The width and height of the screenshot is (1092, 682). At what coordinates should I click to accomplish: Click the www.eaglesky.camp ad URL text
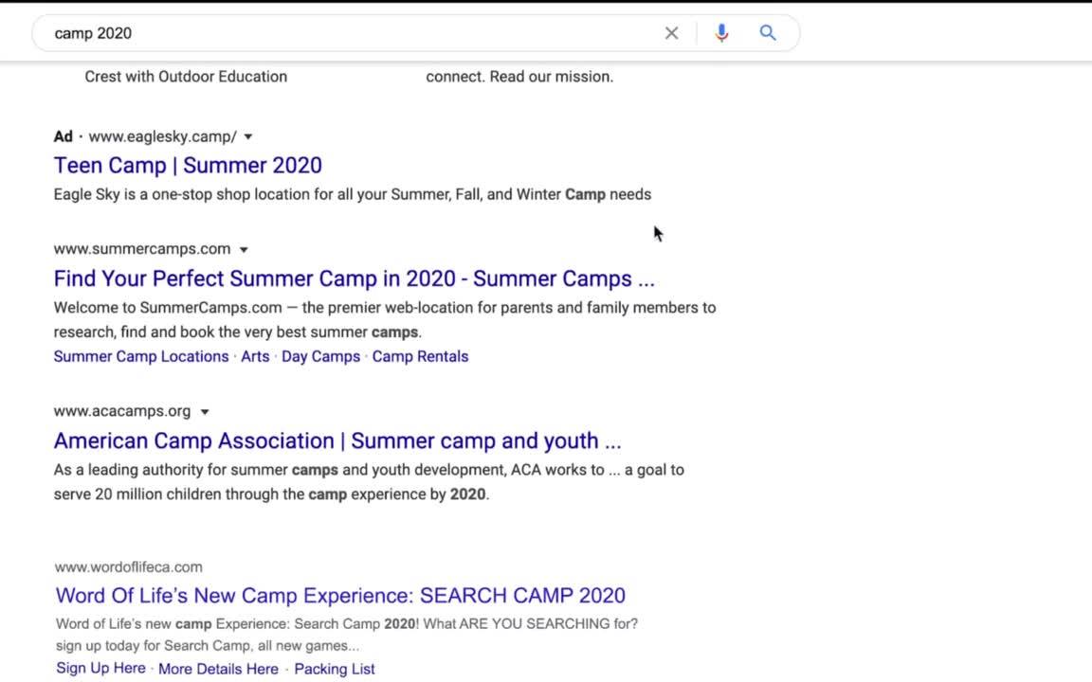(163, 137)
